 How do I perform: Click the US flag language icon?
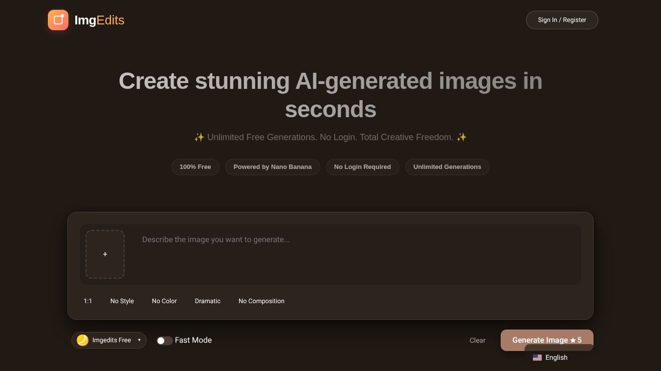537,357
